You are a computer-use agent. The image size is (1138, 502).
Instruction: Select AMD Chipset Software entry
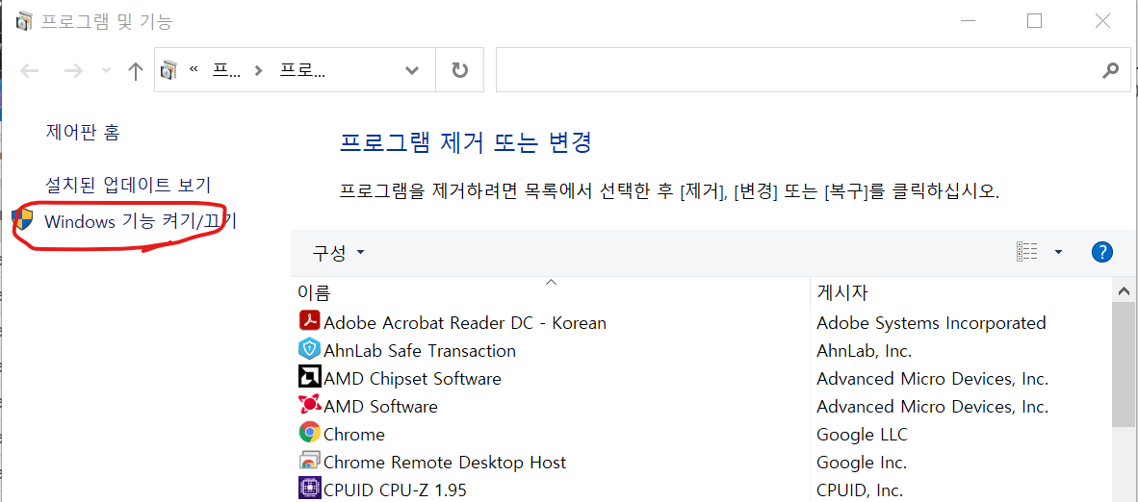click(412, 379)
